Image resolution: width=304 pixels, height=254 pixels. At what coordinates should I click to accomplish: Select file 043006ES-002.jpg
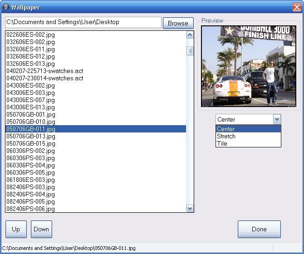tap(96, 85)
